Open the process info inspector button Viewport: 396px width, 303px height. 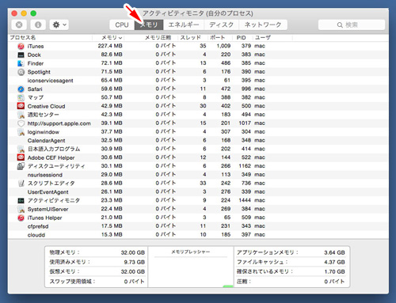click(38, 25)
